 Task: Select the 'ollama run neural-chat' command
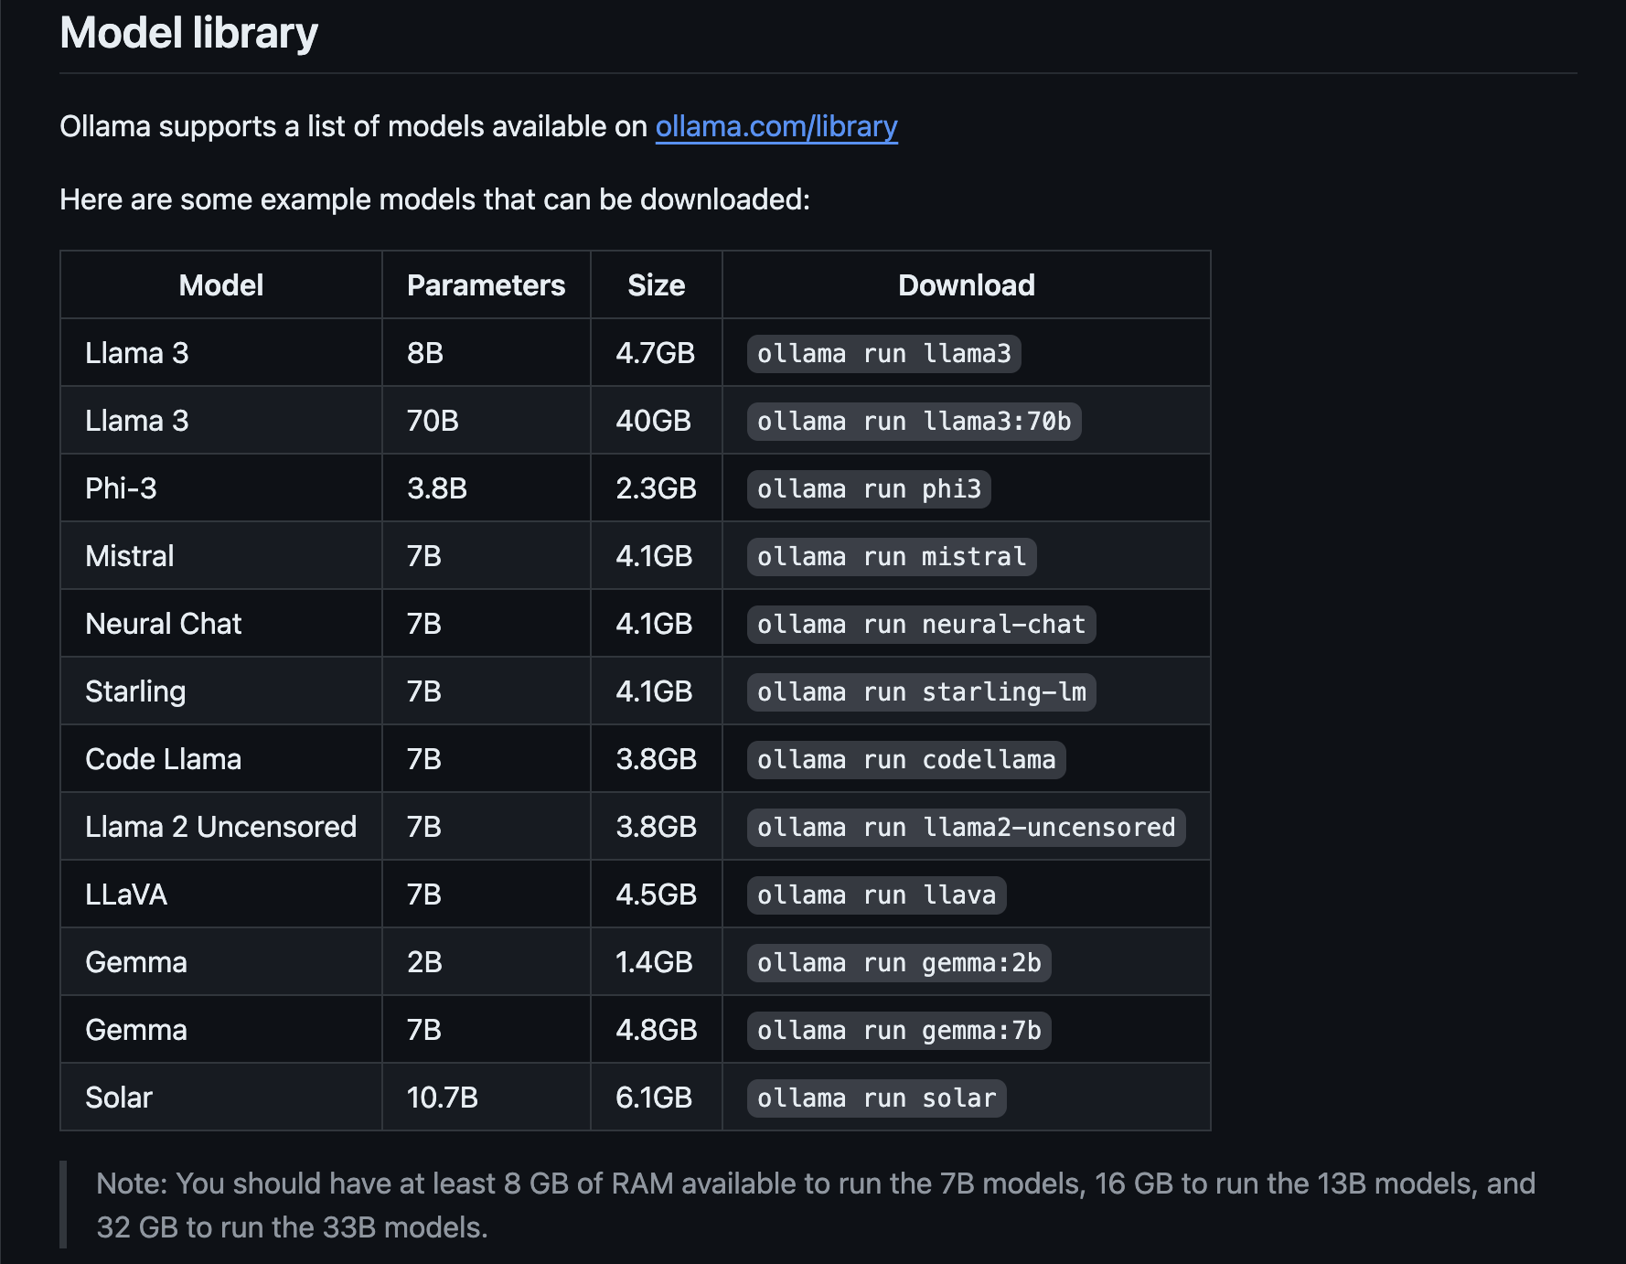tap(921, 625)
